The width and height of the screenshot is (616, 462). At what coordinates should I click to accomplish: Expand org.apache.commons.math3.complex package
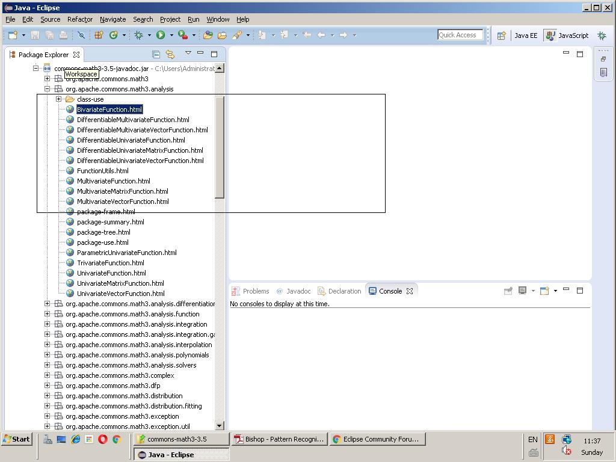pos(47,375)
